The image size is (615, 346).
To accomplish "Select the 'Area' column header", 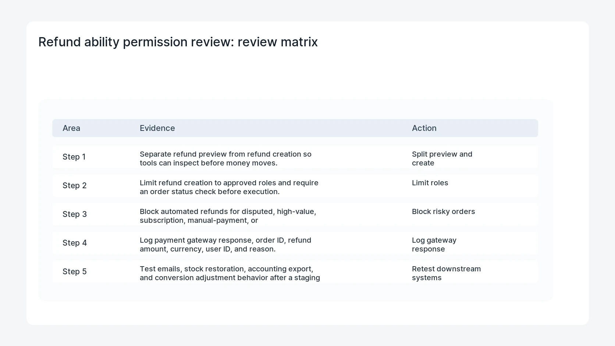I will 71,128.
